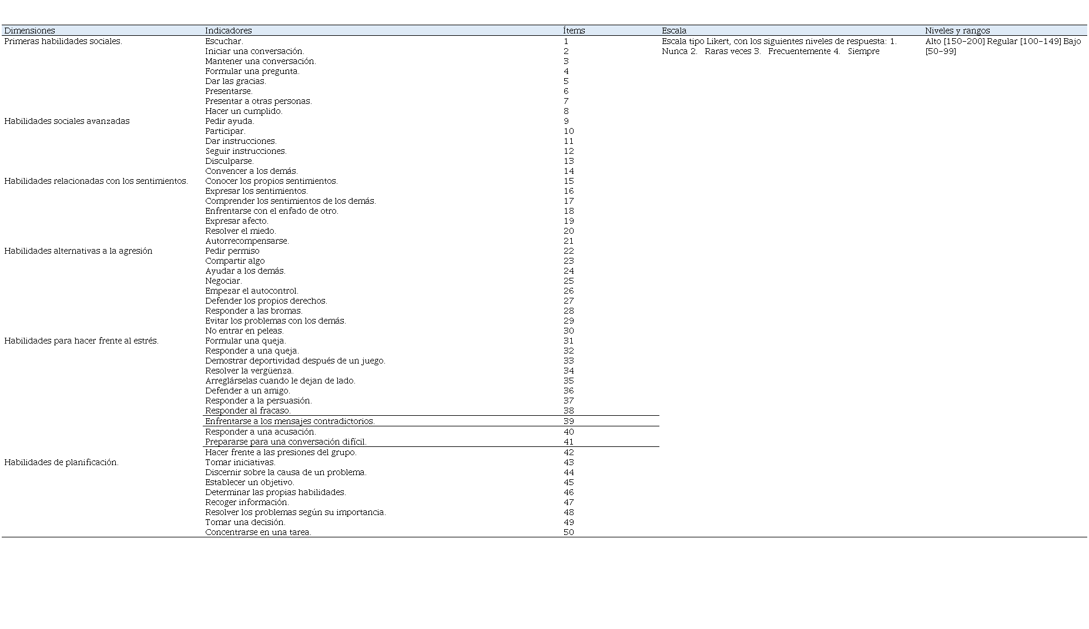The image size is (1089, 629).
Task: Click 'Demostrar deportividad después de un juego.'
Action: (295, 361)
